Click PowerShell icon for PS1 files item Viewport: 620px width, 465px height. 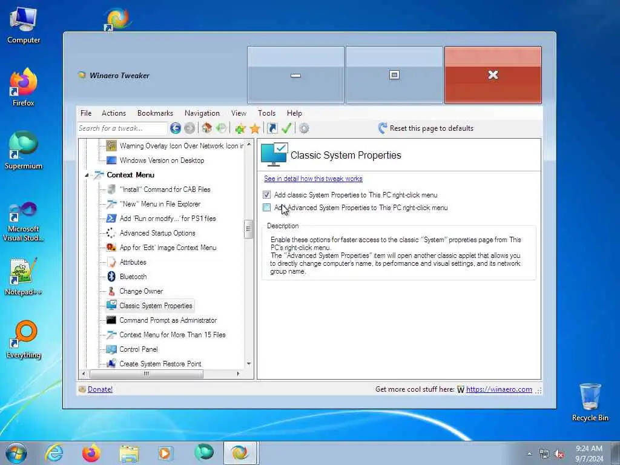pyautogui.click(x=111, y=218)
